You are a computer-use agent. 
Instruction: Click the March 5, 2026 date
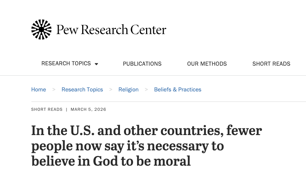pyautogui.click(x=89, y=109)
